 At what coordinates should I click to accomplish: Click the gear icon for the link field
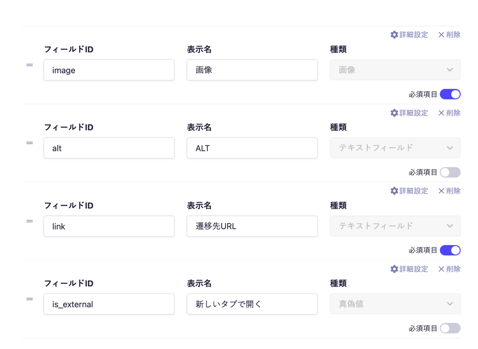click(x=394, y=191)
